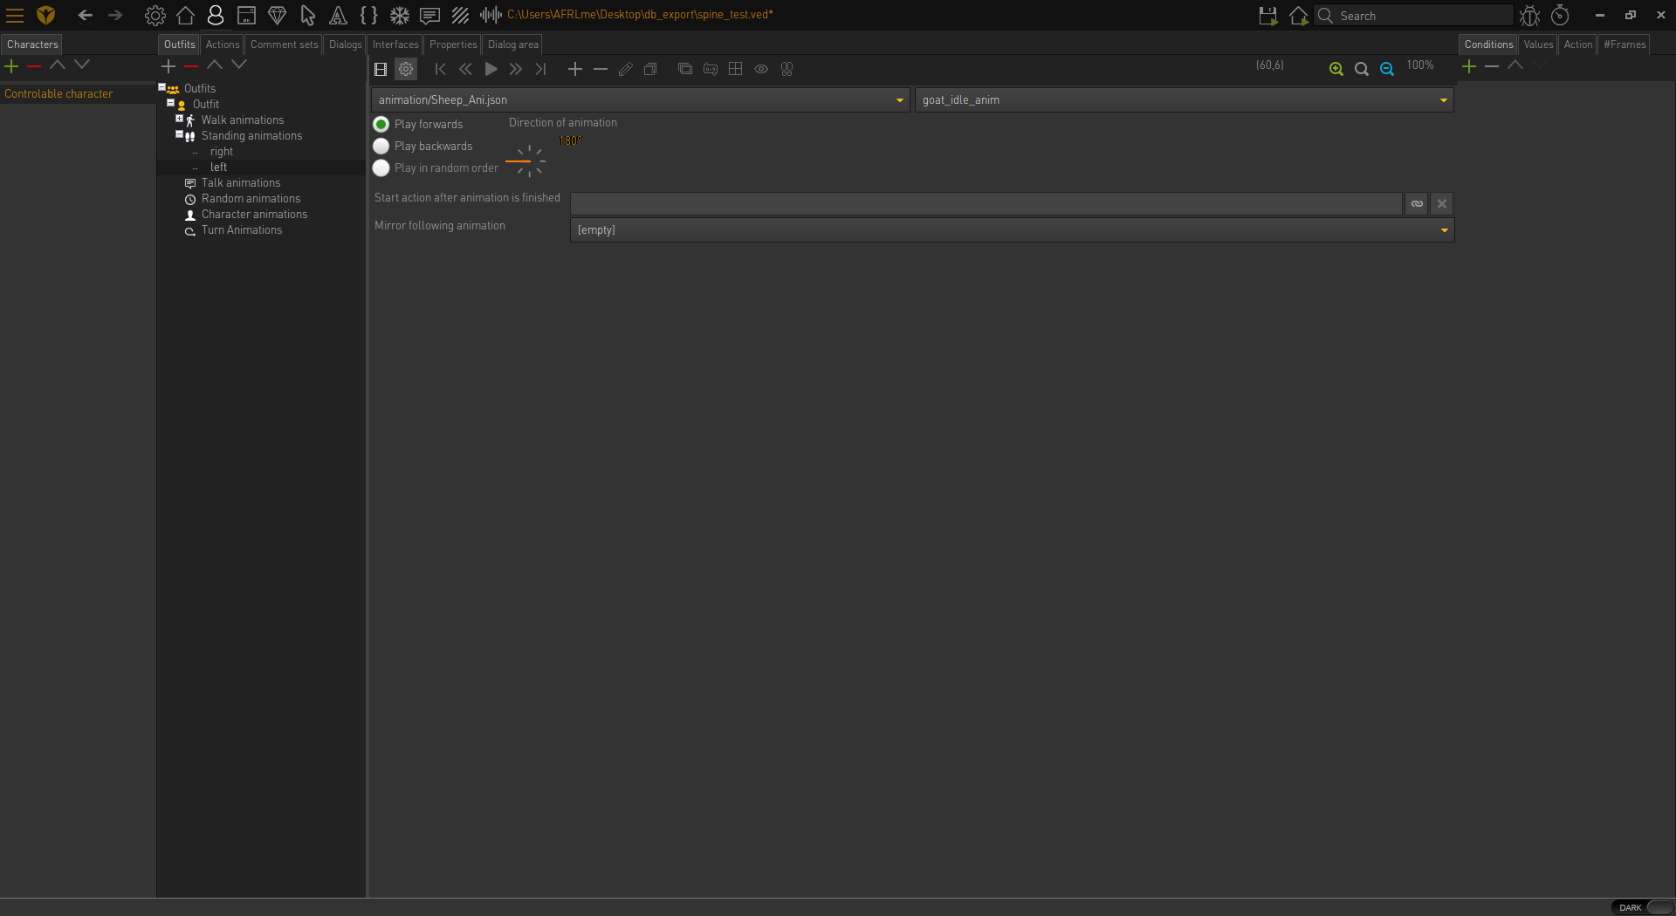The width and height of the screenshot is (1676, 916).
Task: Open the Interfaces window icon
Action: coord(246,15)
